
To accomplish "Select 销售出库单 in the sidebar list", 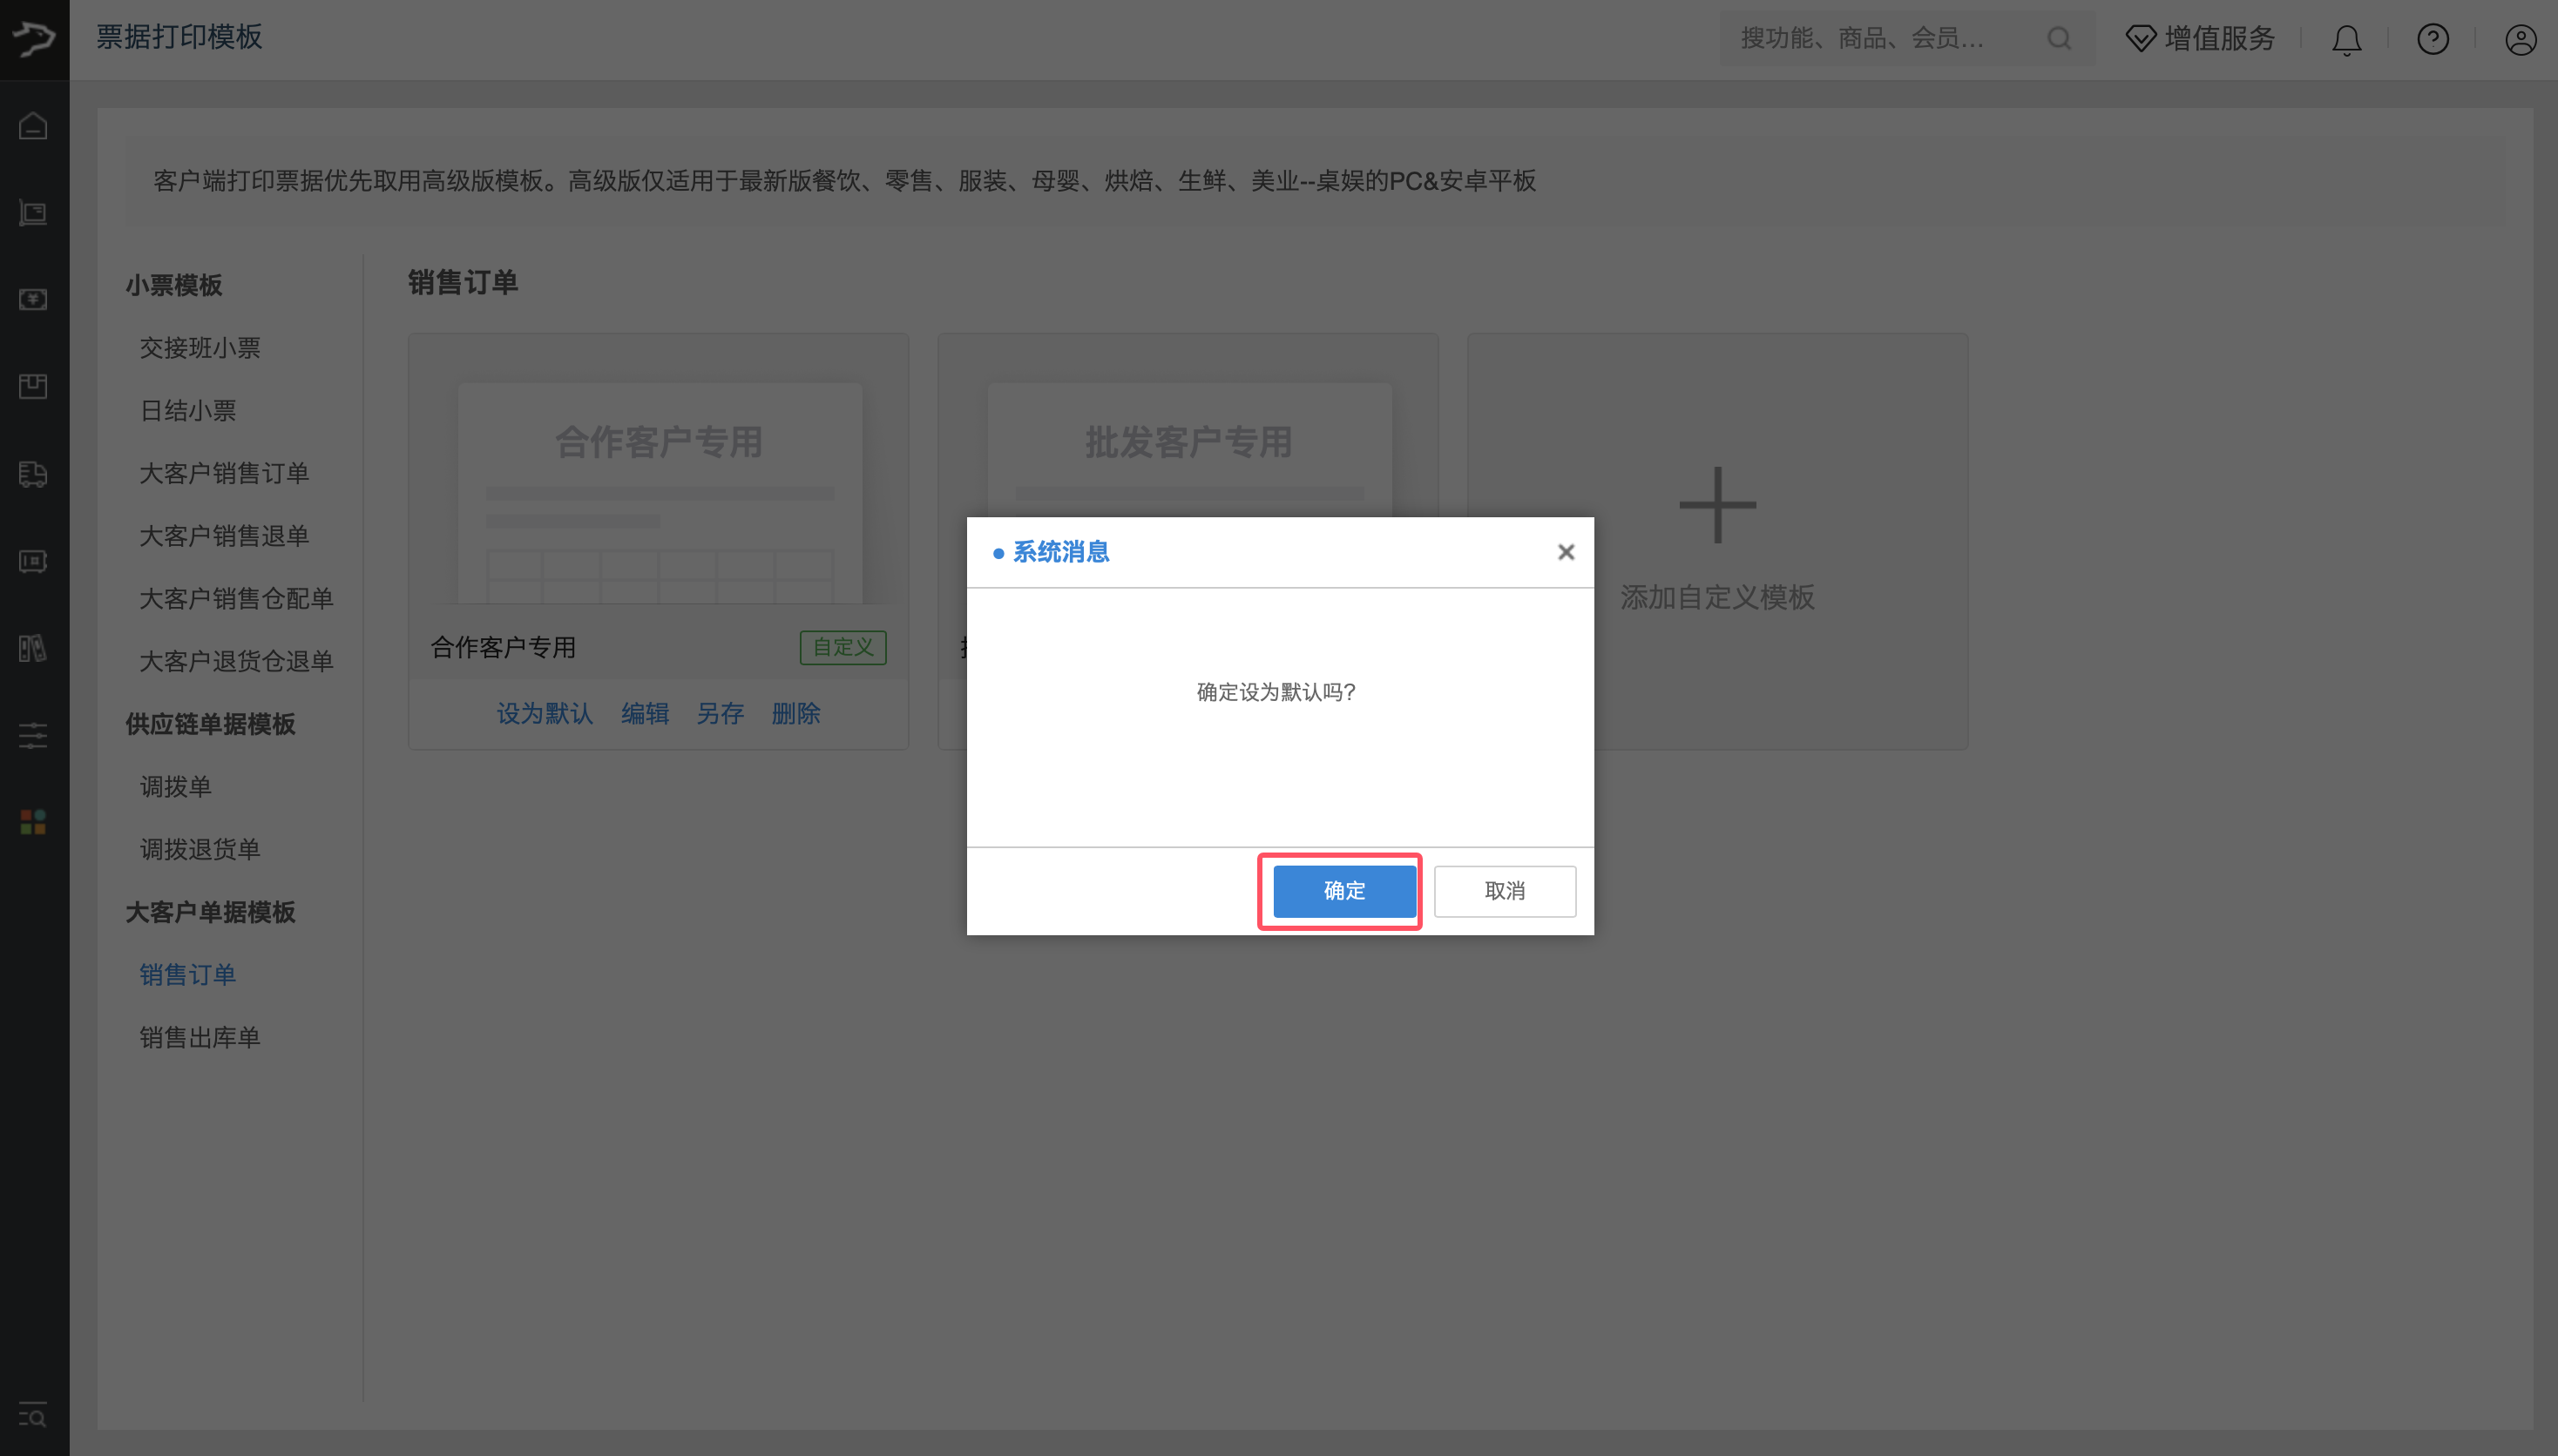I will [x=200, y=1037].
